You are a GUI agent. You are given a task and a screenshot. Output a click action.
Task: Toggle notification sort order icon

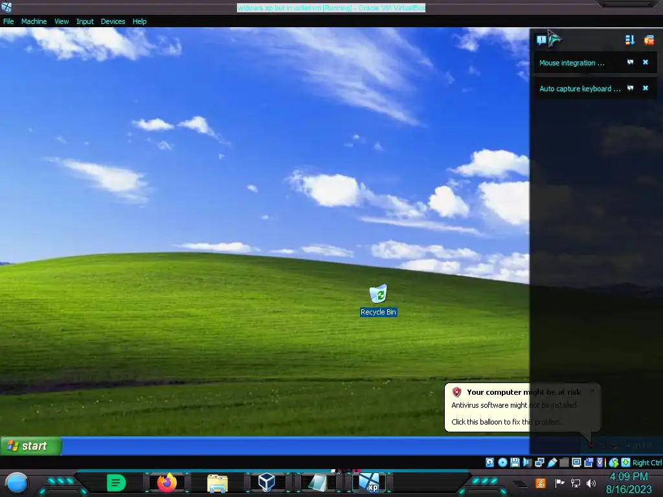[x=630, y=39]
